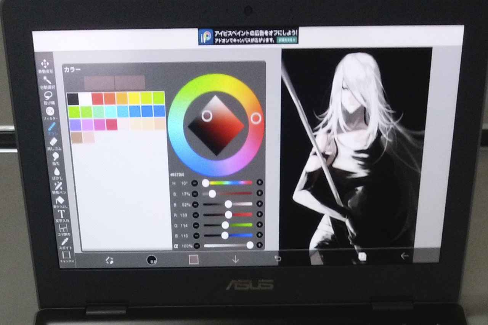Click the back arrow at bottom right
The height and width of the screenshot is (325, 488).
(405, 256)
